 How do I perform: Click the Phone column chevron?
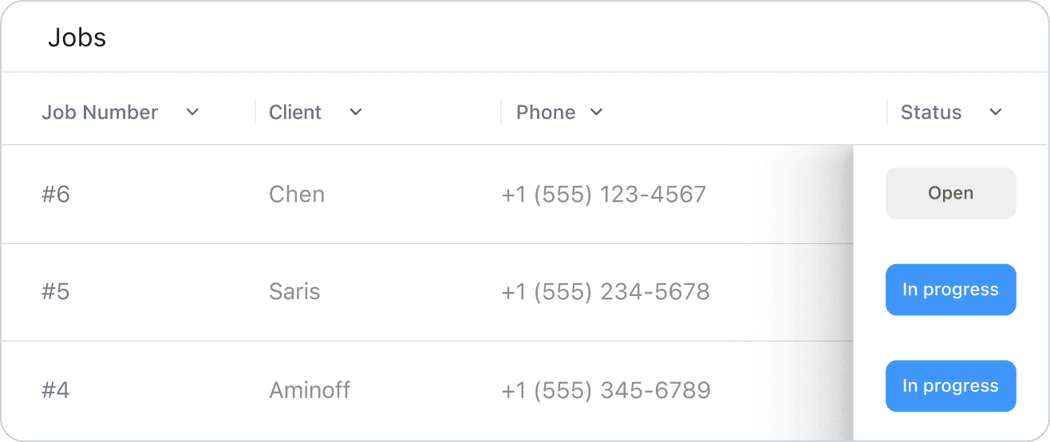click(x=596, y=112)
